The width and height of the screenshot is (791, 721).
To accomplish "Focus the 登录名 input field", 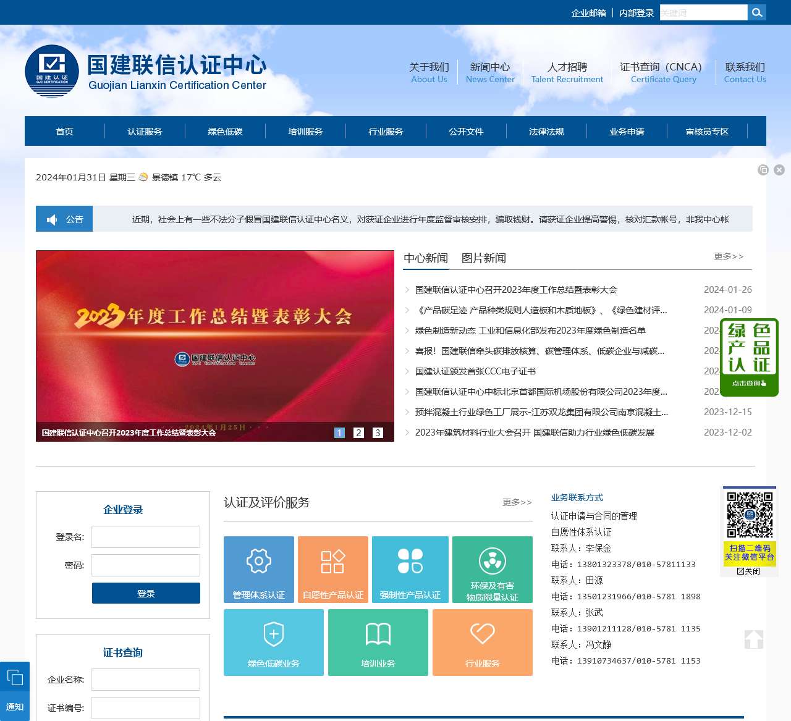I will pyautogui.click(x=145, y=537).
